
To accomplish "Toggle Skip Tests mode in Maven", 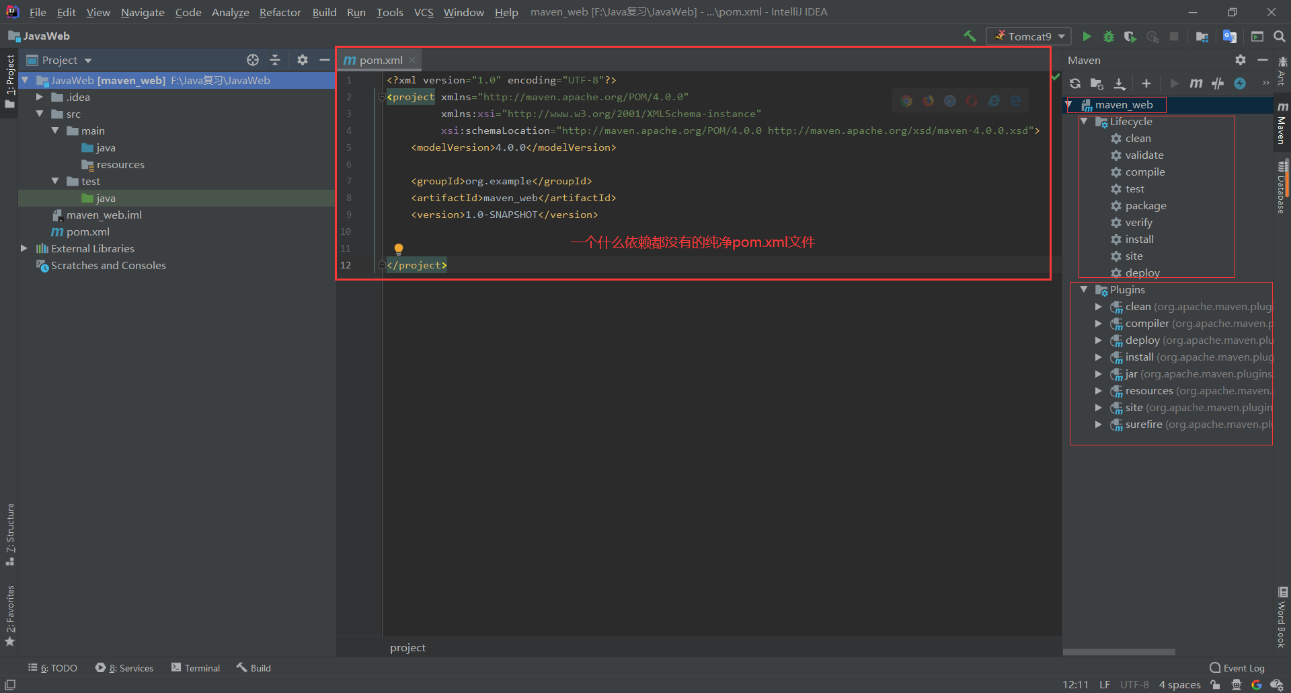I will (x=1240, y=83).
